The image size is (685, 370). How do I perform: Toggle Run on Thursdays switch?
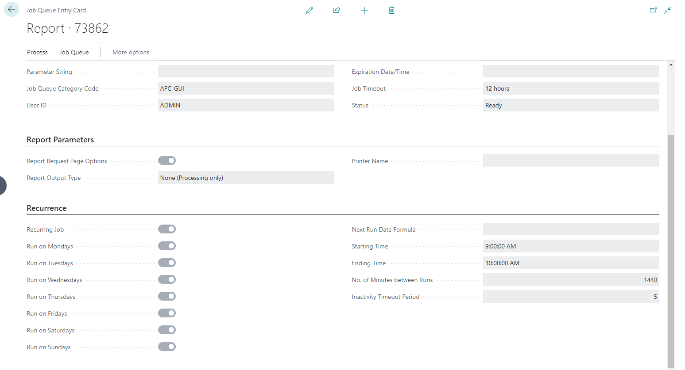pyautogui.click(x=167, y=296)
